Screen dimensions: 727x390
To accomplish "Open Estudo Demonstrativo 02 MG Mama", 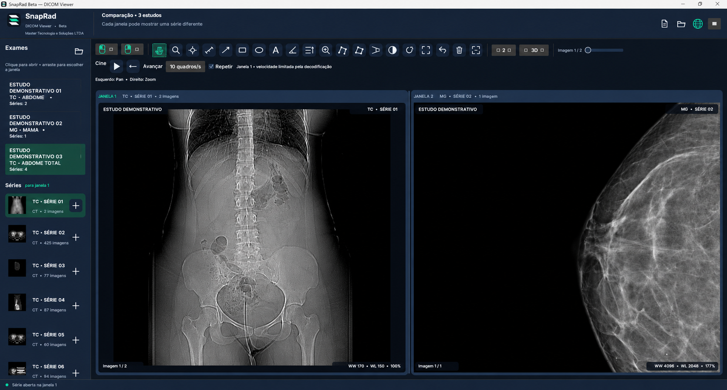I will (45, 126).
